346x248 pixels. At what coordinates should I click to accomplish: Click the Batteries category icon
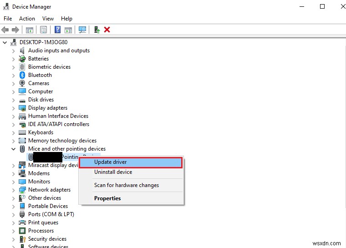[x=22, y=59]
